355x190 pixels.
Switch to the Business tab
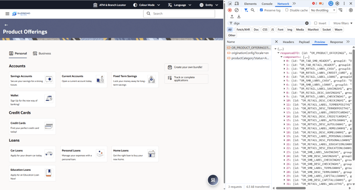click(42, 53)
